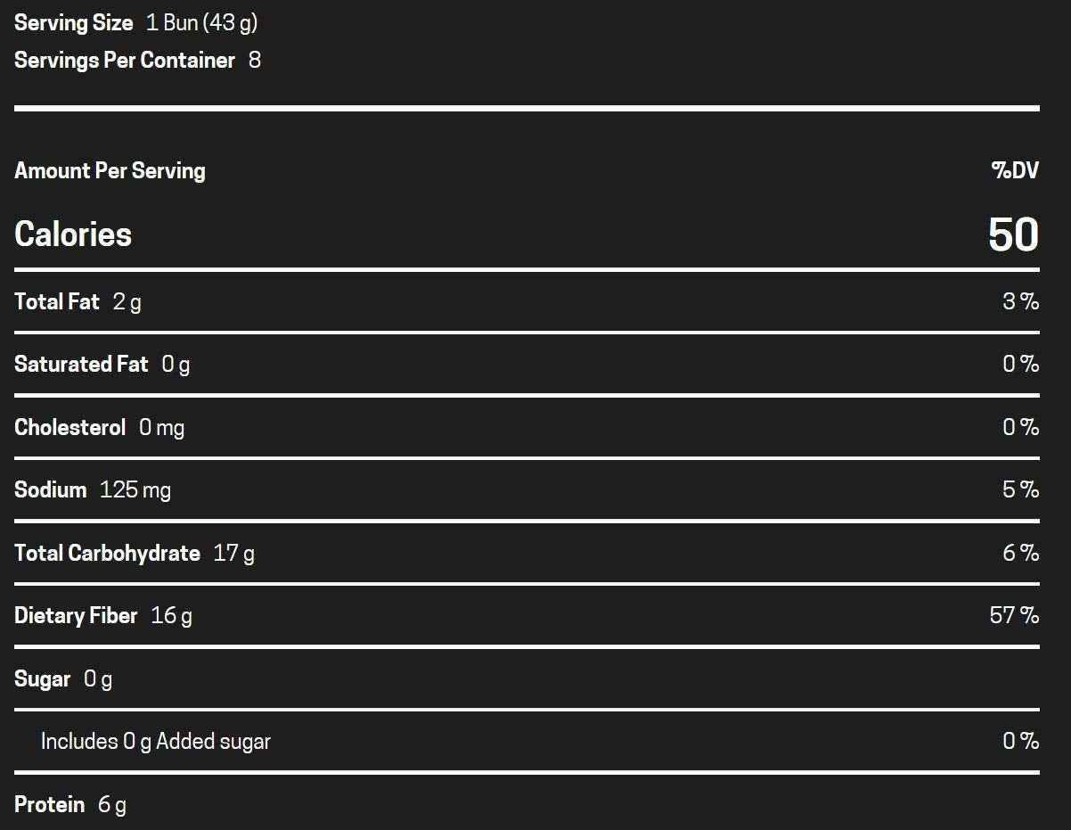Click the %DV column header
1071x830 pixels.
pyautogui.click(x=1015, y=171)
